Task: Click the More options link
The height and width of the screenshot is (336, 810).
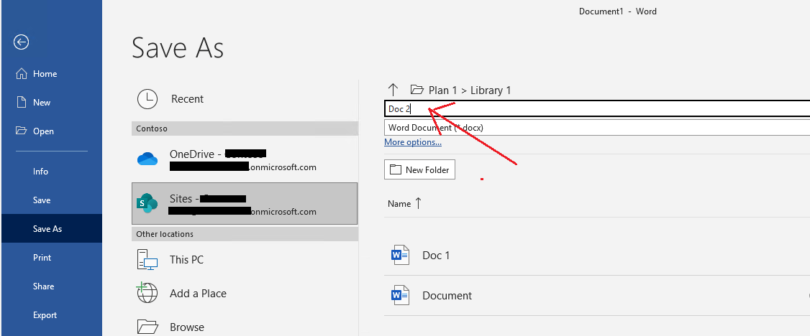Action: click(413, 142)
